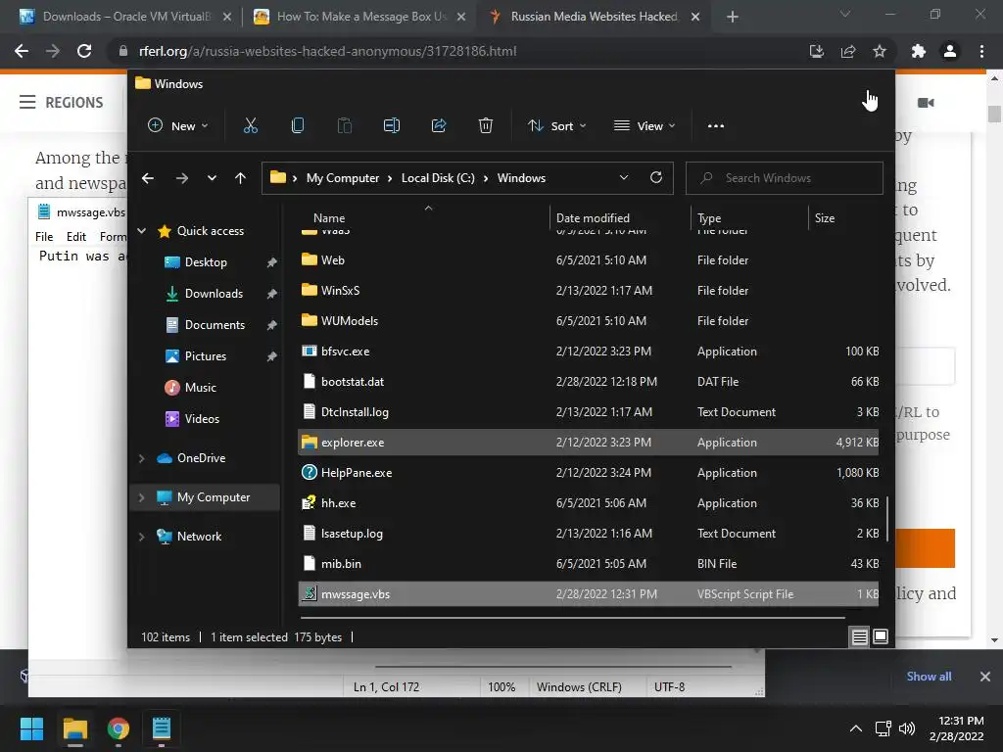This screenshot has width=1003, height=752.
Task: Open the three-dot See more menu
Action: [716, 126]
